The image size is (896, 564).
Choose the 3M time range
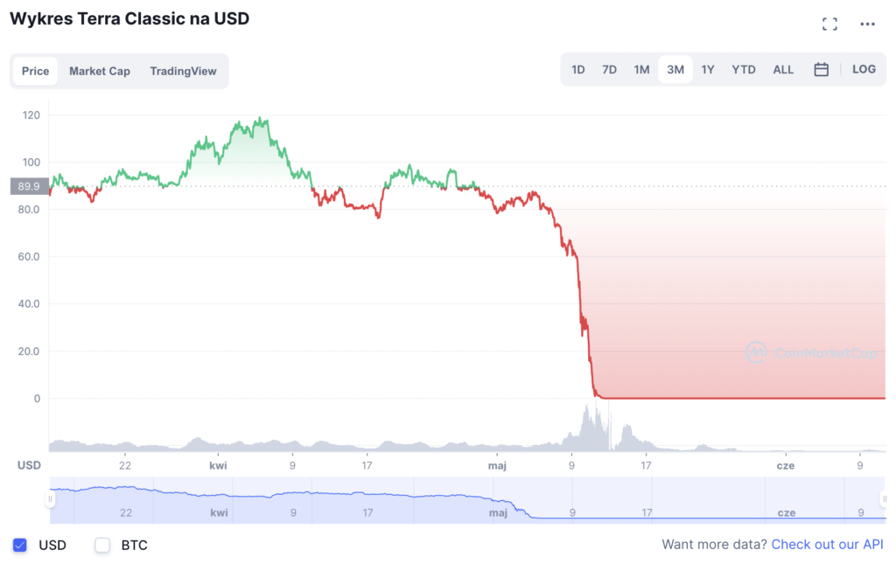pyautogui.click(x=675, y=70)
